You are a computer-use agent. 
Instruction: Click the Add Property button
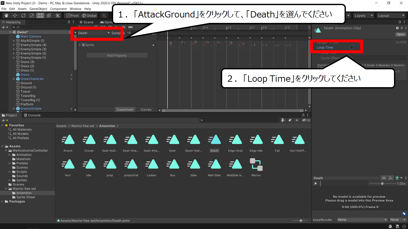click(117, 56)
